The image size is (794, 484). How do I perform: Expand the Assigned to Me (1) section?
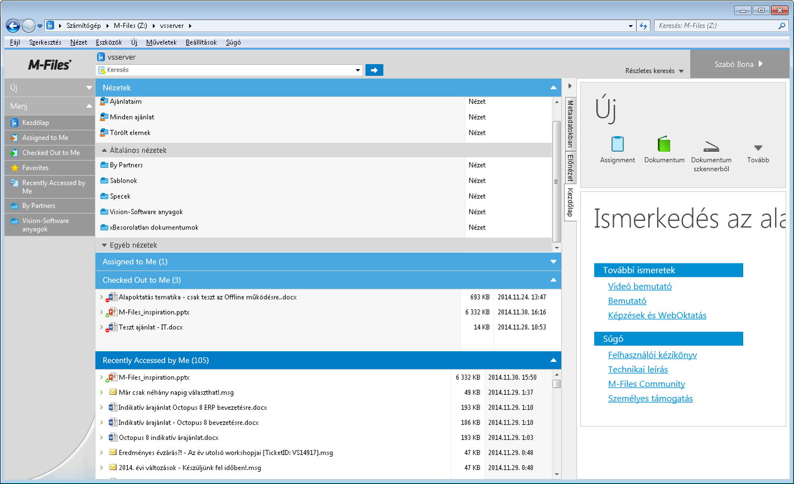[x=553, y=262]
